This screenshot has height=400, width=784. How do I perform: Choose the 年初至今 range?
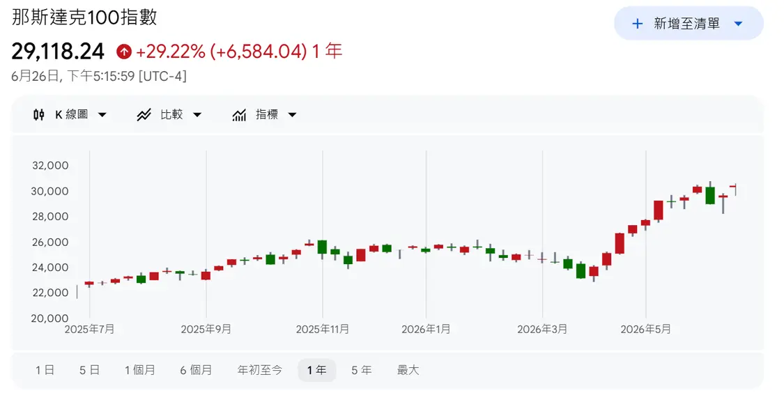pos(260,370)
